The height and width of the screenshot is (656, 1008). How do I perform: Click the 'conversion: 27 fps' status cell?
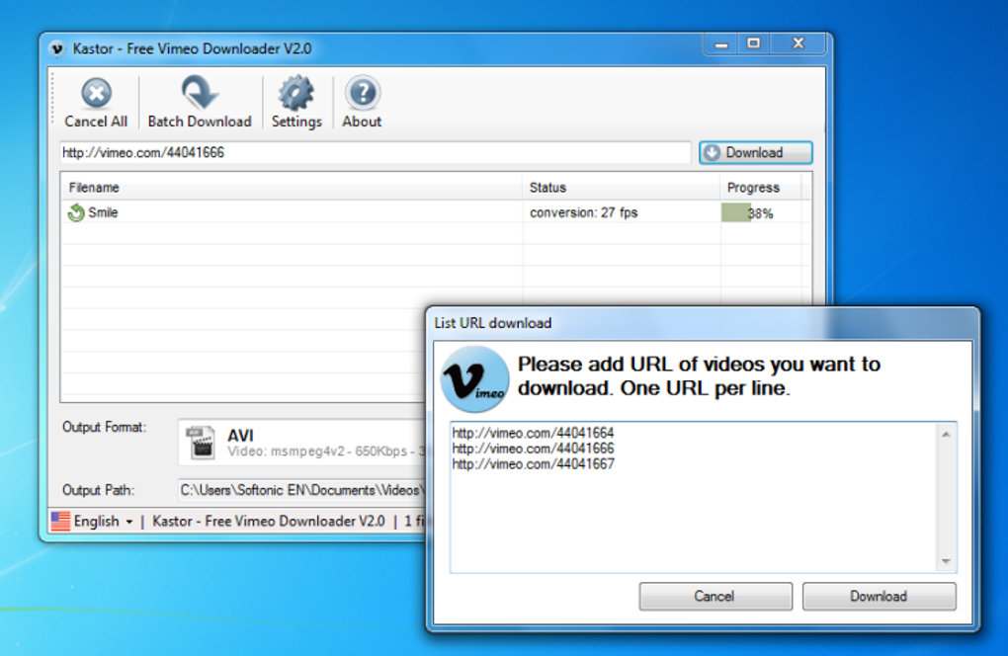point(584,212)
